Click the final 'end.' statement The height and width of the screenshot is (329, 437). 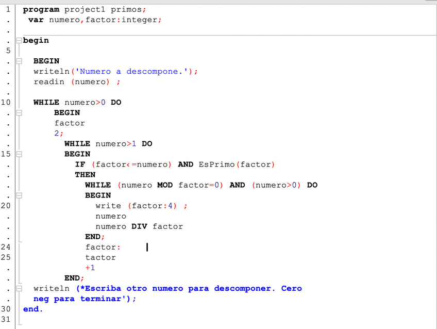(x=33, y=309)
